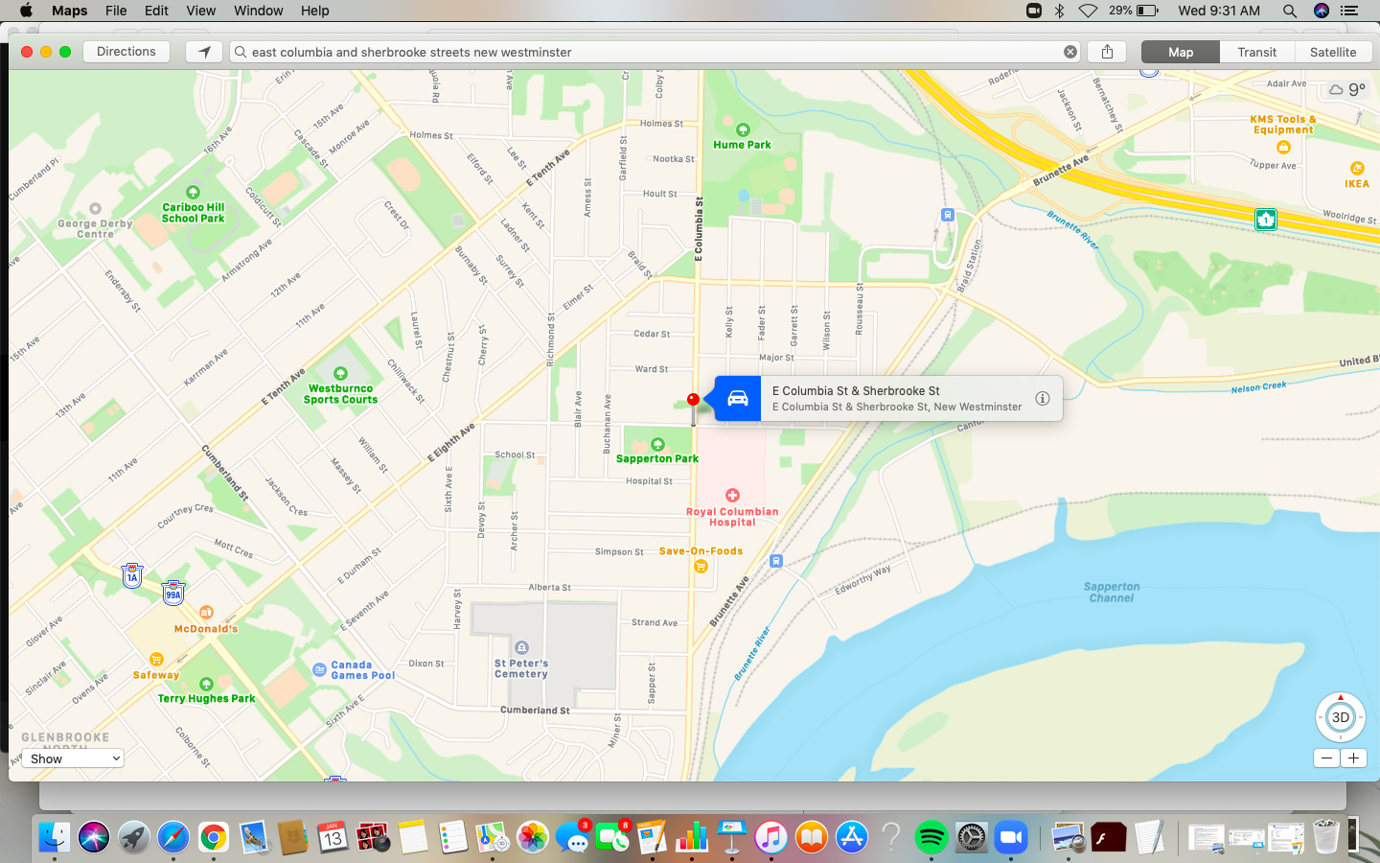The width and height of the screenshot is (1380, 863).
Task: Open the Show dropdown menu
Action: pos(73,758)
